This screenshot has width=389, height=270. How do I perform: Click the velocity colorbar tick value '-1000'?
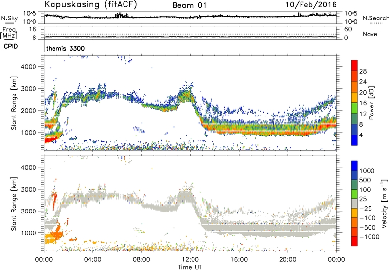pyautogui.click(x=370, y=237)
